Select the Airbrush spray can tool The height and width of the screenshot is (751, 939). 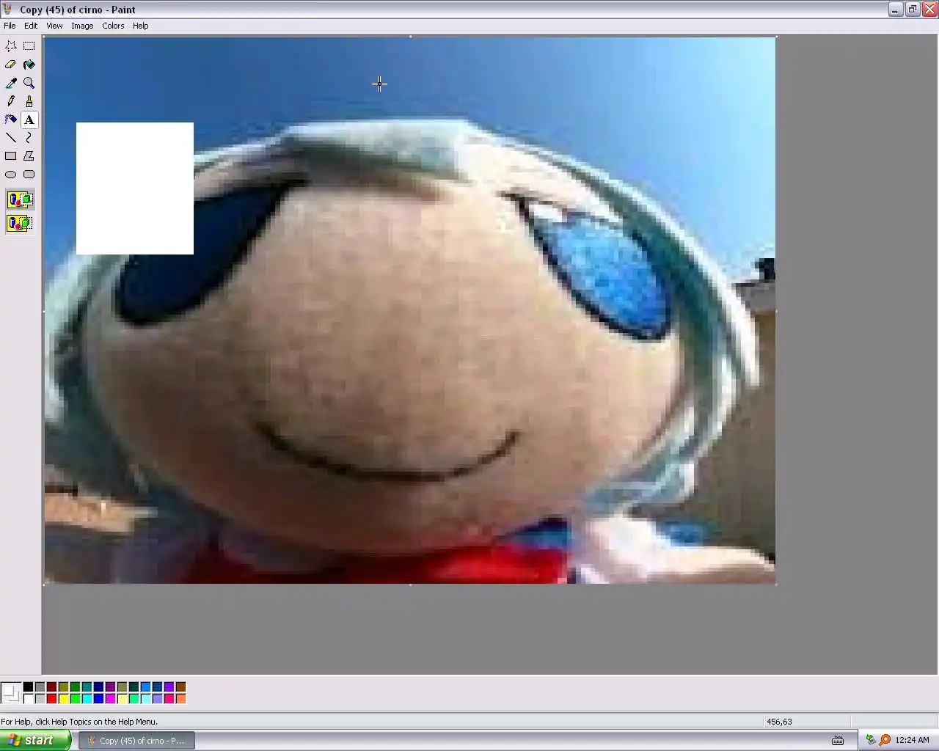point(11,120)
